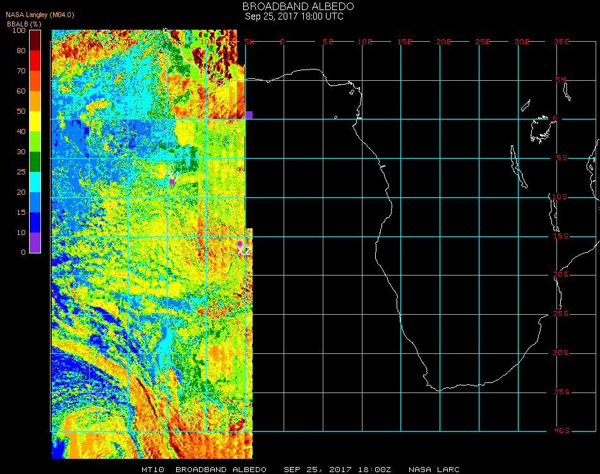The width and height of the screenshot is (600, 474).
Task: Click the legend value '100'
Action: pos(19,30)
